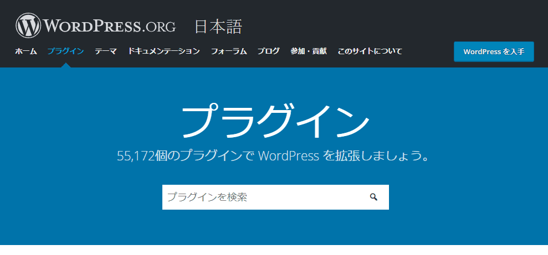Open the ホーム menu item
Screen dimensions: 548x255
(26, 51)
